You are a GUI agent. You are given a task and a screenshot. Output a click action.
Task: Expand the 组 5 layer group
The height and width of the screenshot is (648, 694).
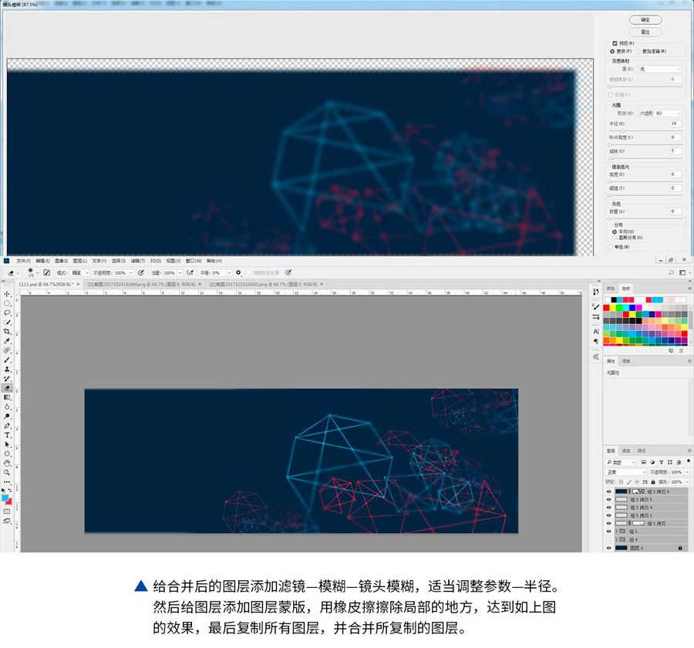point(617,532)
